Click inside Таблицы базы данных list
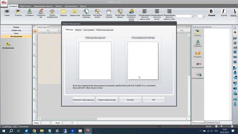 pos(95,61)
